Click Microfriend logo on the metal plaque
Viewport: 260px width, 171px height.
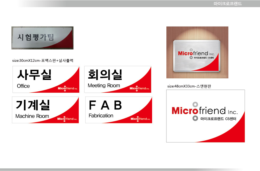(x=196, y=53)
